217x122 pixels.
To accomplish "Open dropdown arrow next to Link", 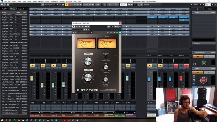I will (102, 5).
